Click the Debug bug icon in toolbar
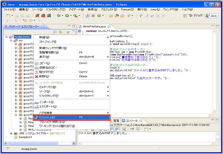This screenshot has width=223, height=154. tap(59, 16)
